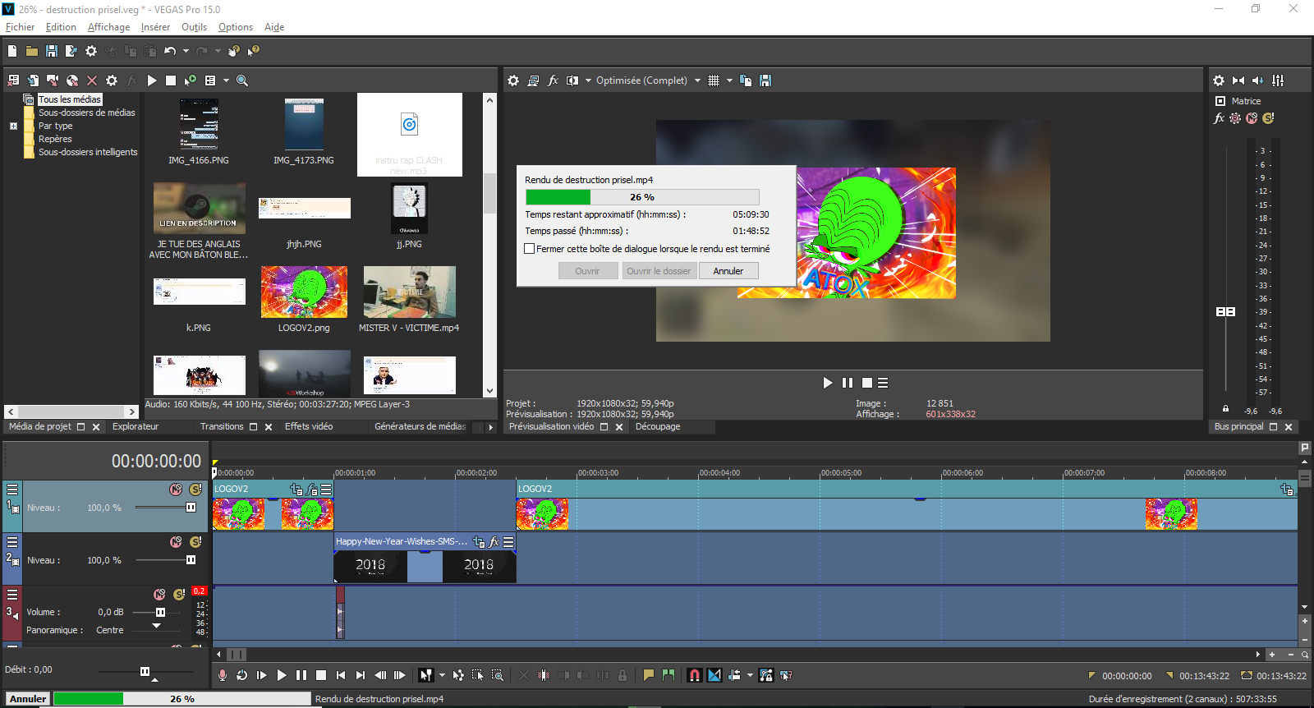Solo audio track 3
The height and width of the screenshot is (708, 1314).
(x=179, y=595)
